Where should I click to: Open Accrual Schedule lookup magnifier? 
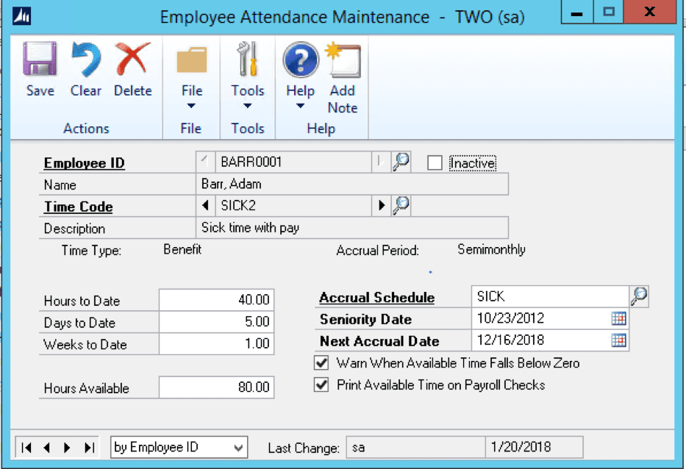click(640, 296)
